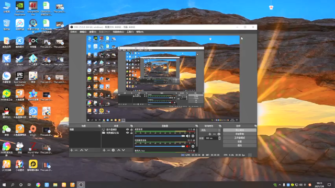Remove the transition with the minus icon
This screenshot has height=188, width=335.
point(214,134)
